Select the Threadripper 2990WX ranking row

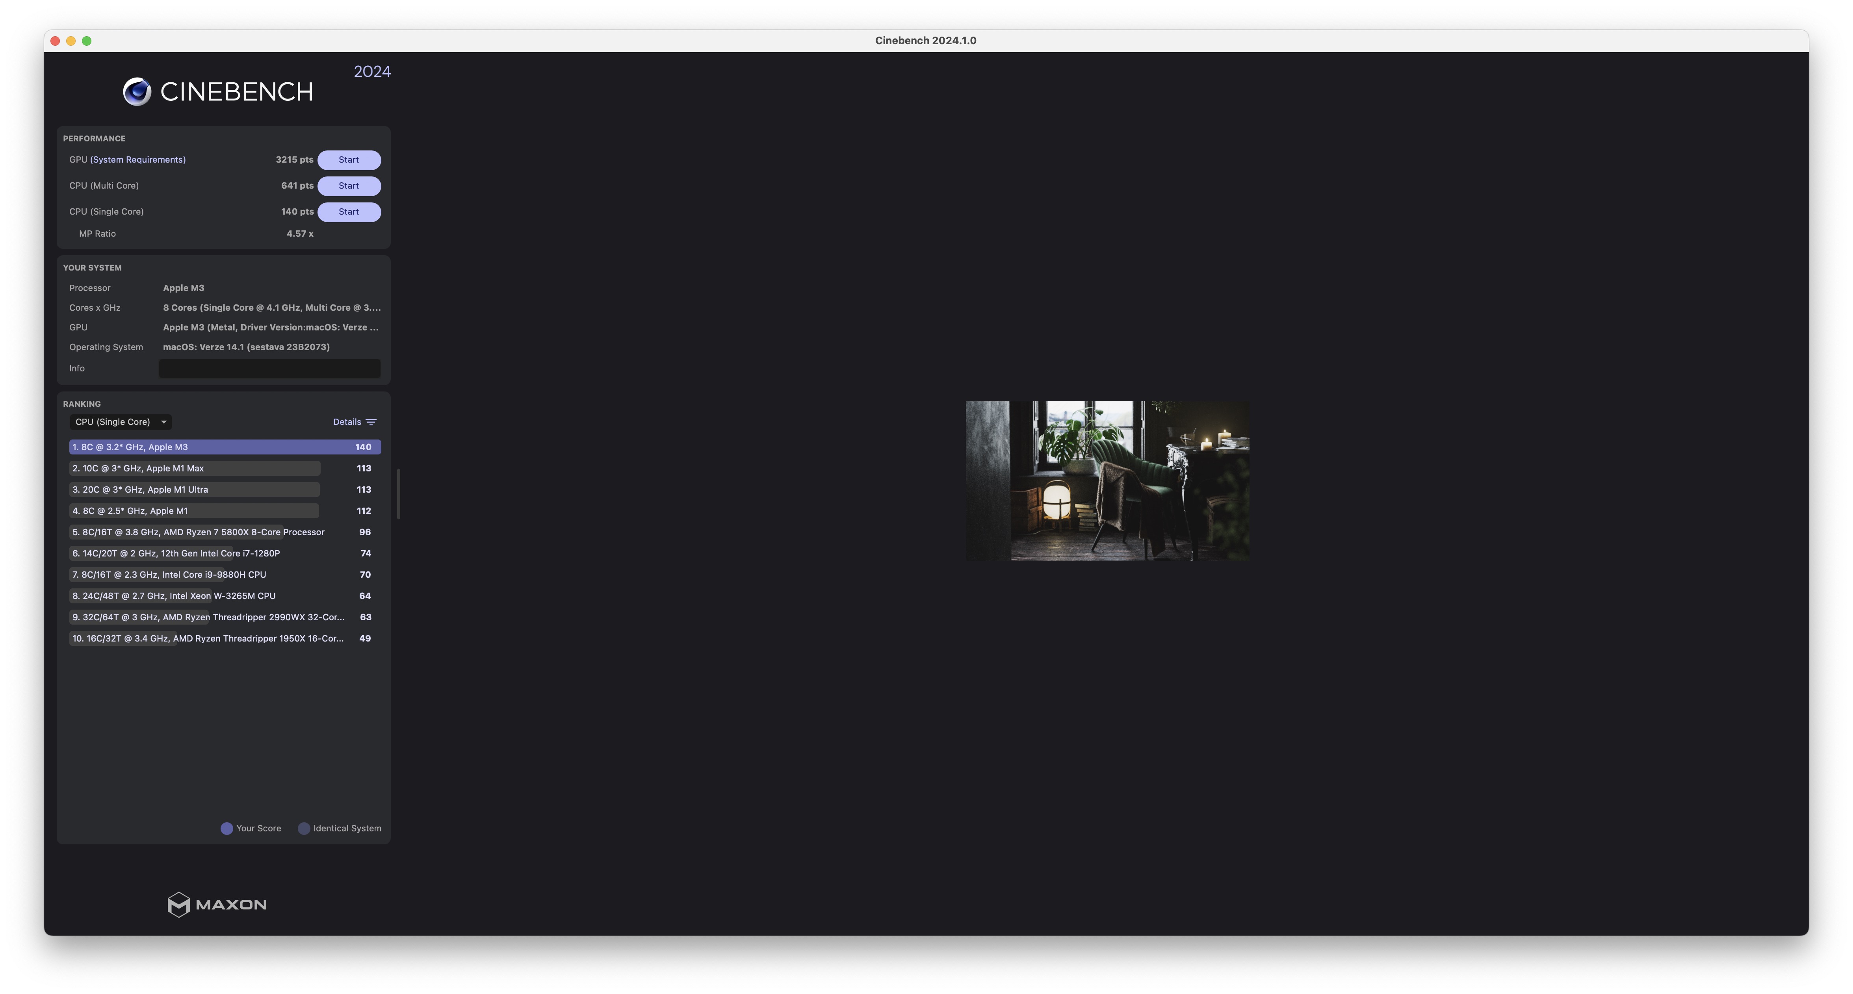(225, 617)
